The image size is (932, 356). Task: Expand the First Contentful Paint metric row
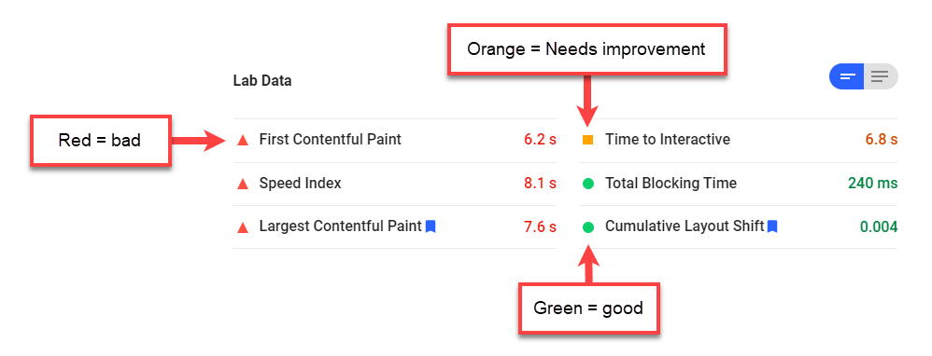(395, 141)
